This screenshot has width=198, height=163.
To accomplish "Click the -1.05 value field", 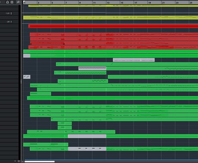I will point(7,13).
